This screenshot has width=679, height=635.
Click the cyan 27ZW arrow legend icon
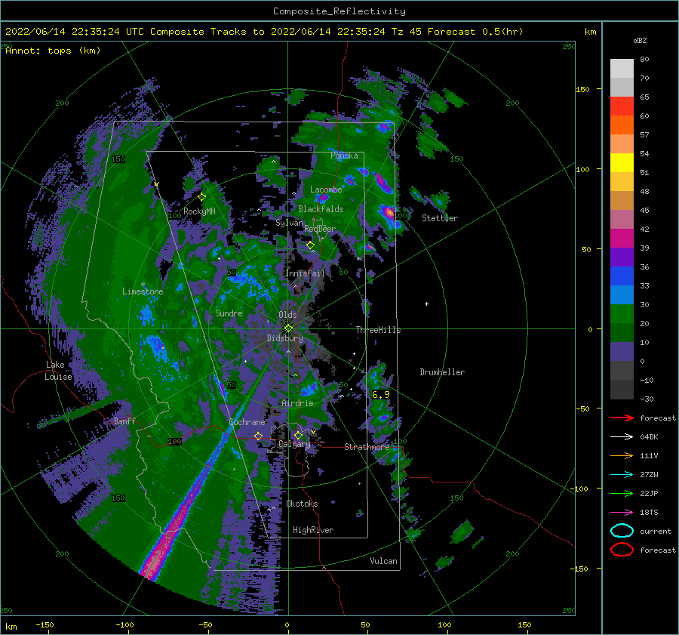tap(622, 475)
